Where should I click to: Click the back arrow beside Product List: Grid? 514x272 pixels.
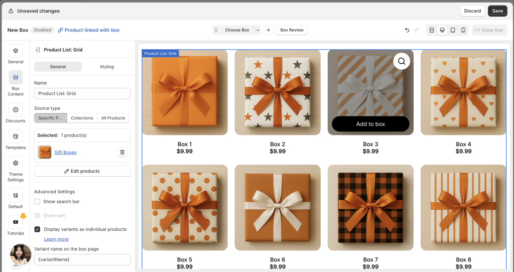click(37, 50)
